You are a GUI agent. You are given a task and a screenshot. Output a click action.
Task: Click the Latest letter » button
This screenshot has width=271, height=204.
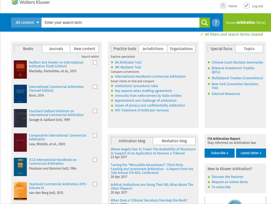[x=251, y=153]
